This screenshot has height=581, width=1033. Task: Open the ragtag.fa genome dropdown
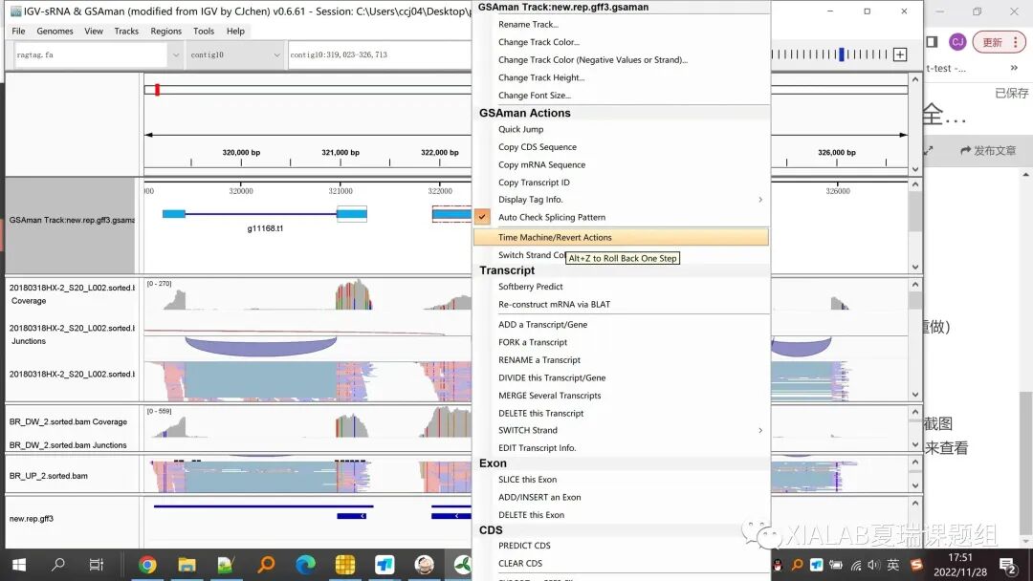tap(175, 54)
